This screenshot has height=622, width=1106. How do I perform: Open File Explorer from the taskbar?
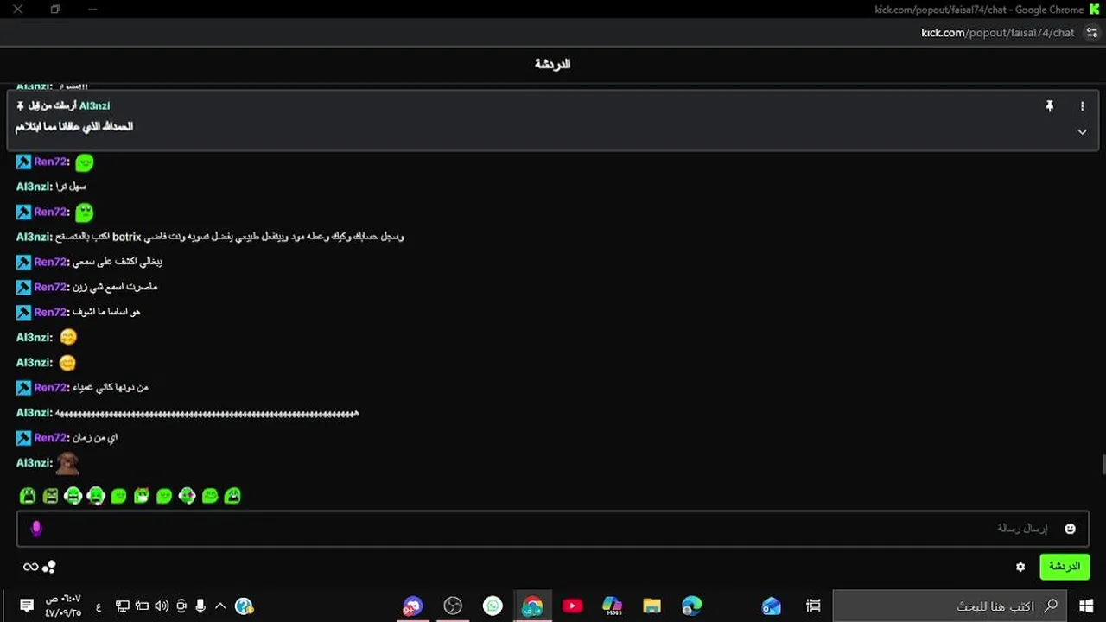click(652, 606)
